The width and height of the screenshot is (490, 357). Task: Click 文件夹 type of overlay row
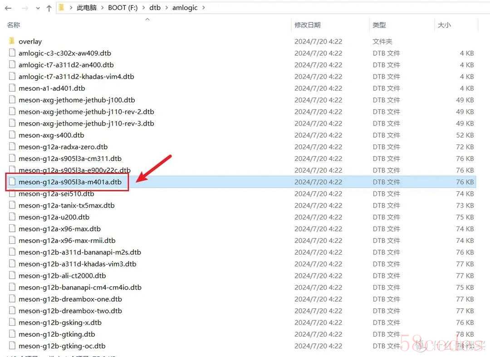coord(382,42)
